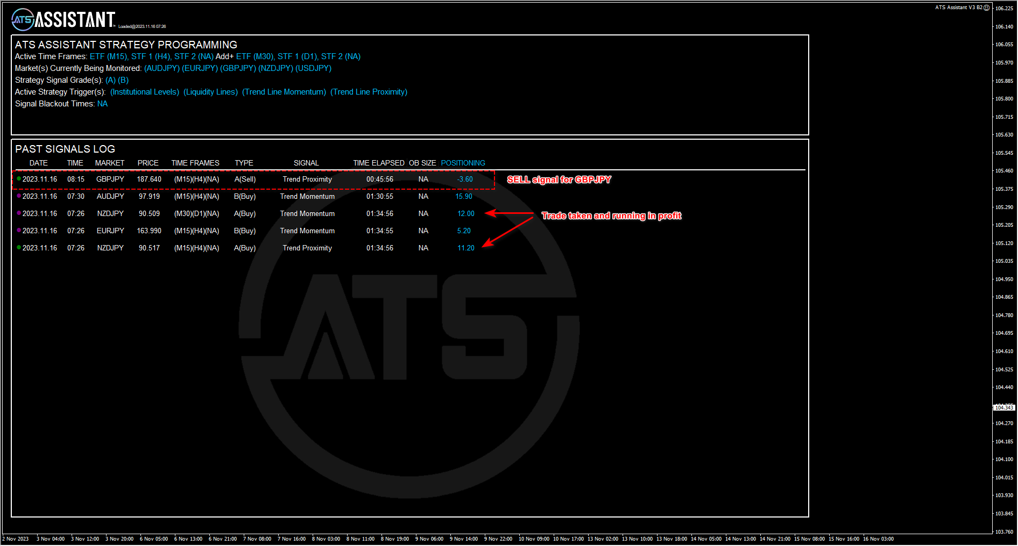This screenshot has width=1018, height=546.
Task: Click the (AUDJPY) monitored market
Action: [162, 68]
